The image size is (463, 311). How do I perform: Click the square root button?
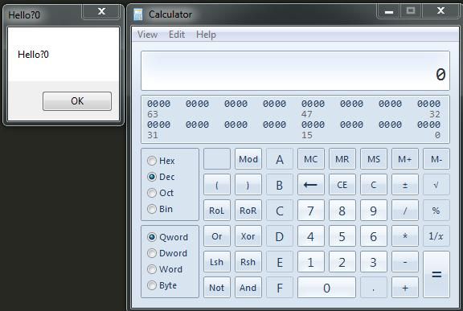click(436, 185)
